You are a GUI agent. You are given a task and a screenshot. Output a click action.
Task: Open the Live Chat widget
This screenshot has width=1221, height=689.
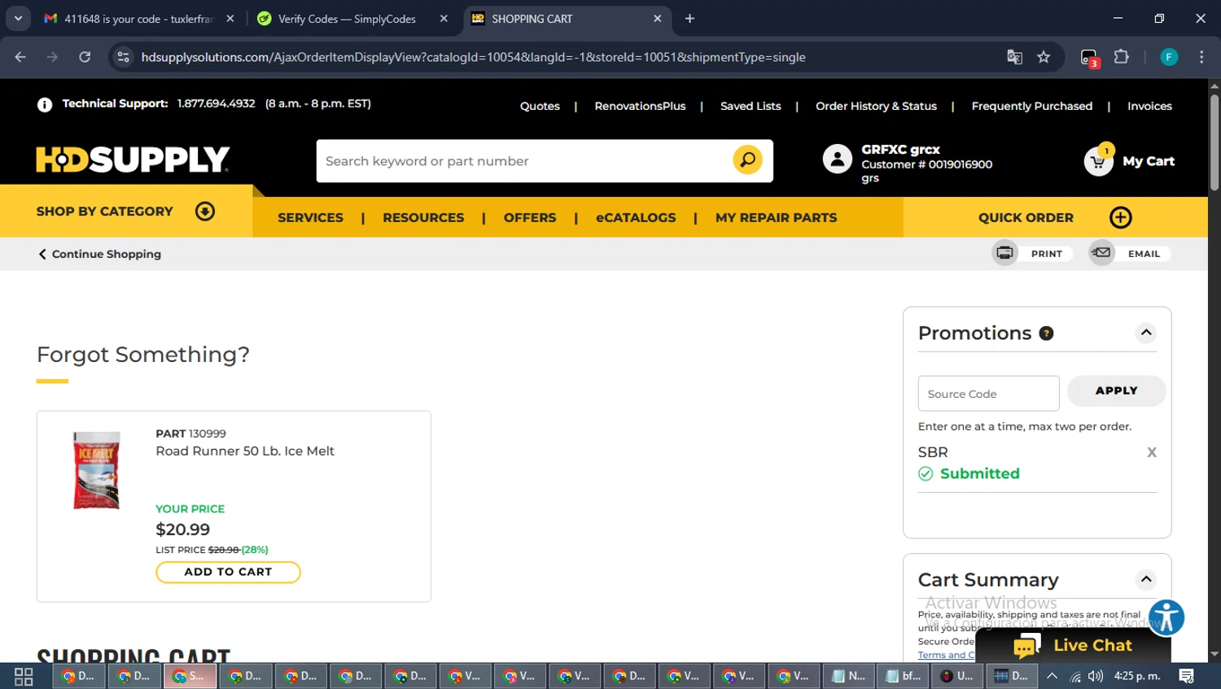[x=1073, y=645]
